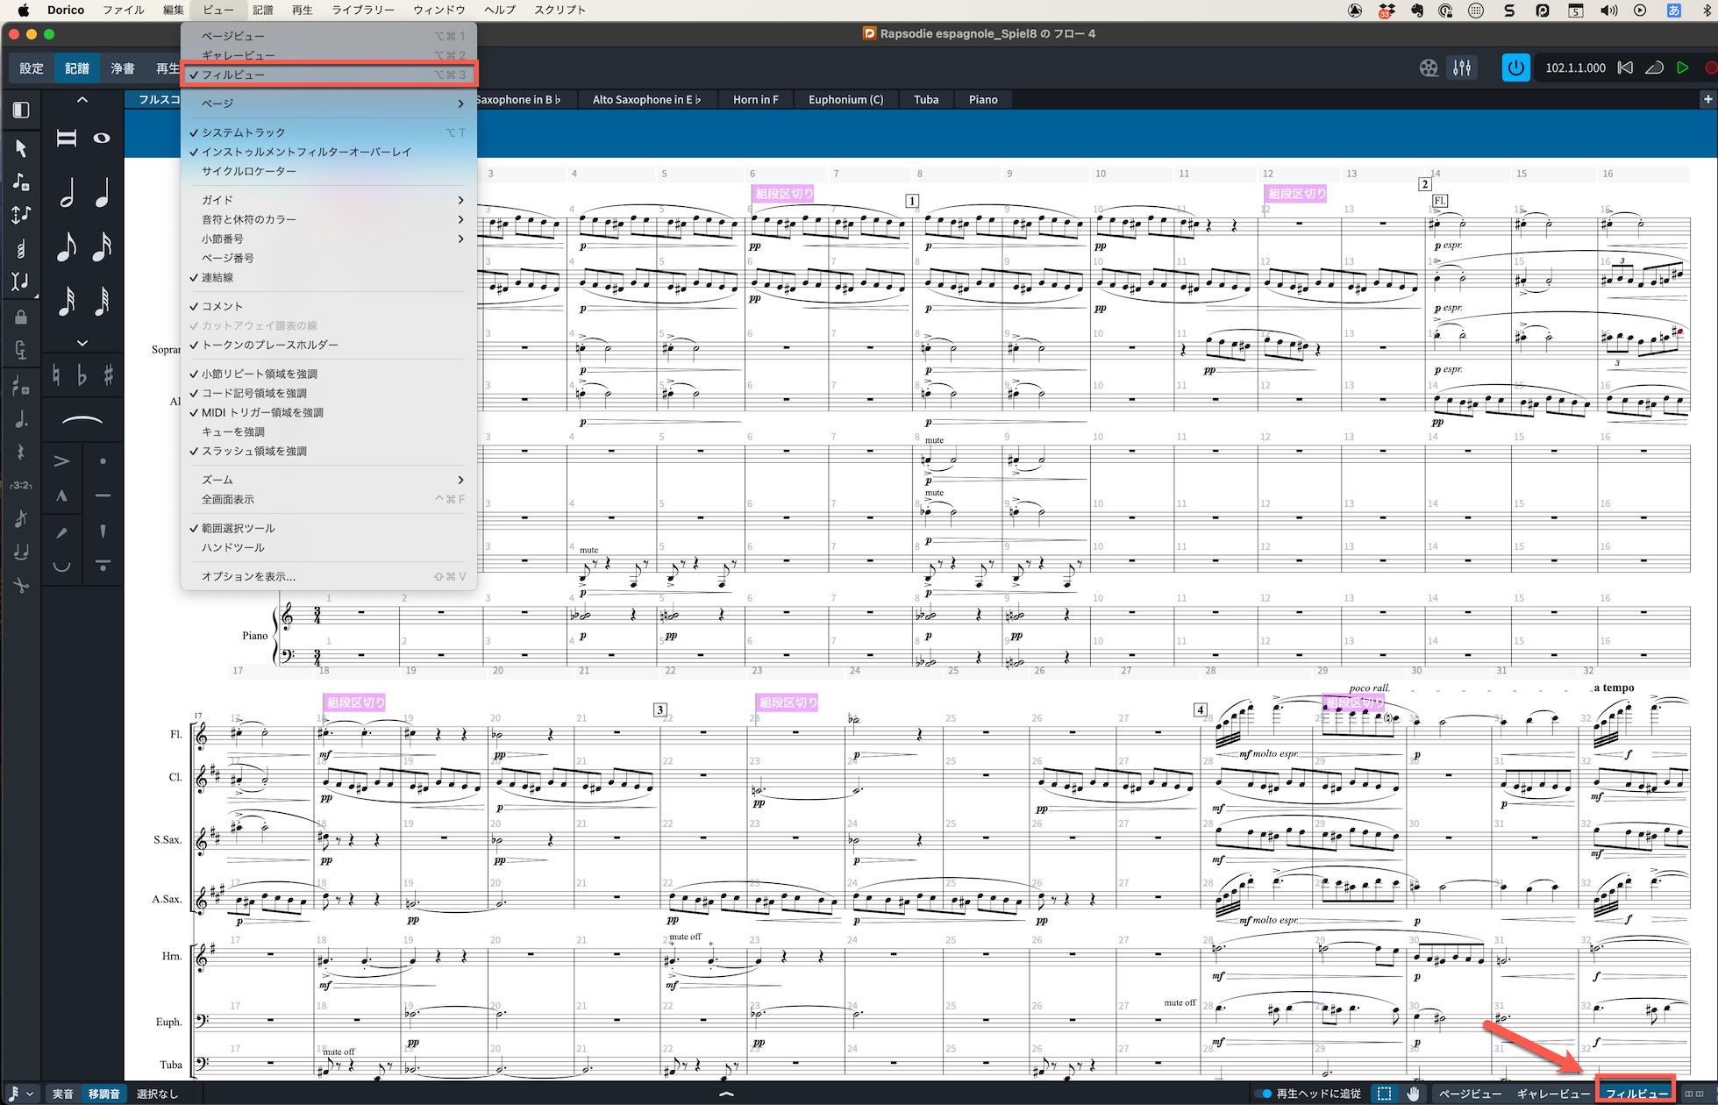This screenshot has height=1105, width=1718.
Task: Select フィルビュー in the View menu
Action: [328, 75]
